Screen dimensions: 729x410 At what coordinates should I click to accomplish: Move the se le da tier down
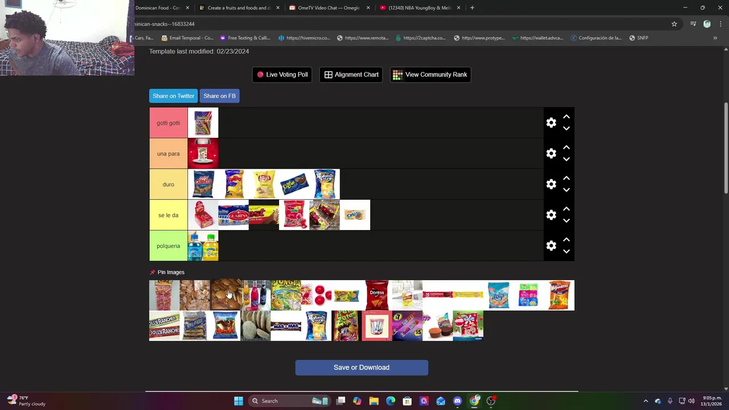point(566,221)
